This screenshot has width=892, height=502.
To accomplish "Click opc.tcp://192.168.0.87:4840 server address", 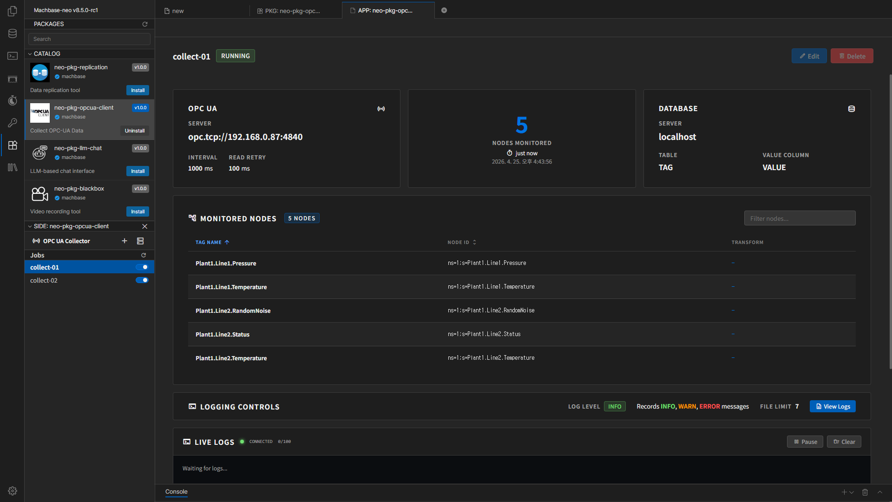I will tap(245, 137).
